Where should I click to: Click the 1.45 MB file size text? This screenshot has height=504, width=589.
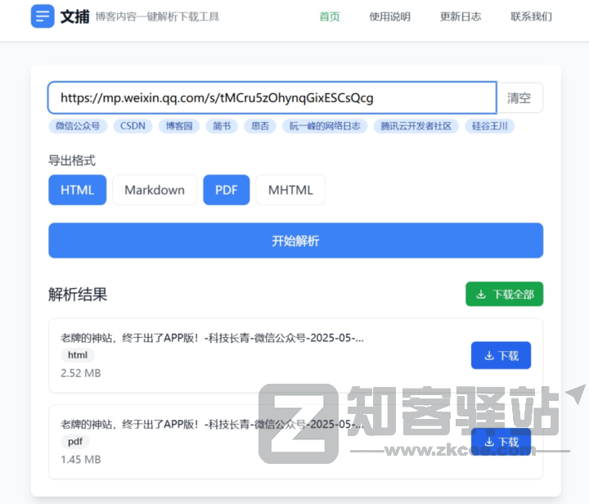click(x=81, y=459)
